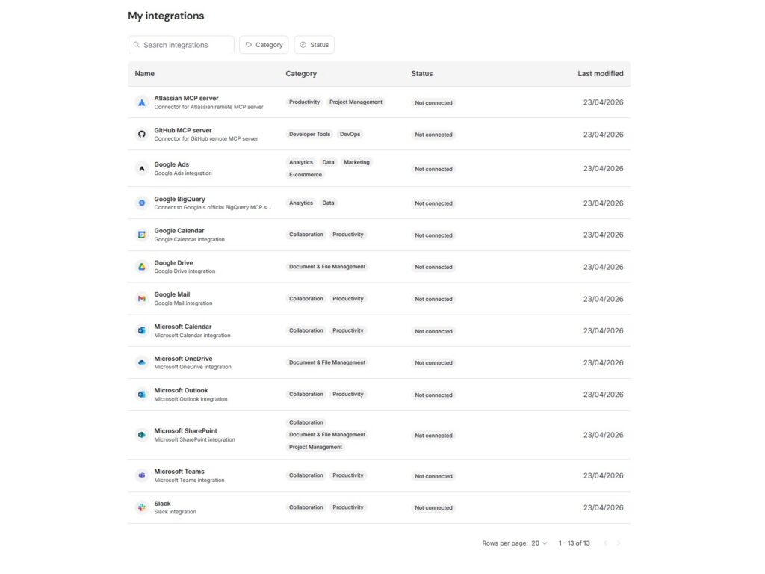Image resolution: width=765 pixels, height=574 pixels.
Task: Click the Google Mail logo icon
Action: [x=141, y=299]
